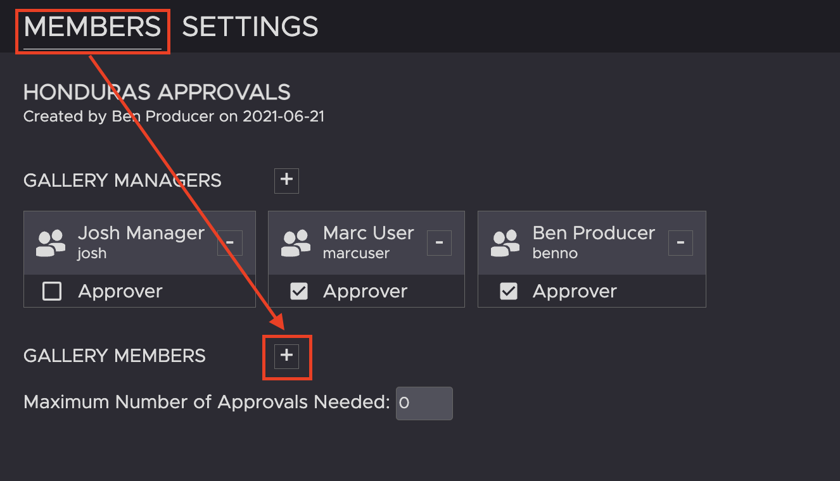Click the Marc User people icon
This screenshot has width=840, height=481.
296,244
